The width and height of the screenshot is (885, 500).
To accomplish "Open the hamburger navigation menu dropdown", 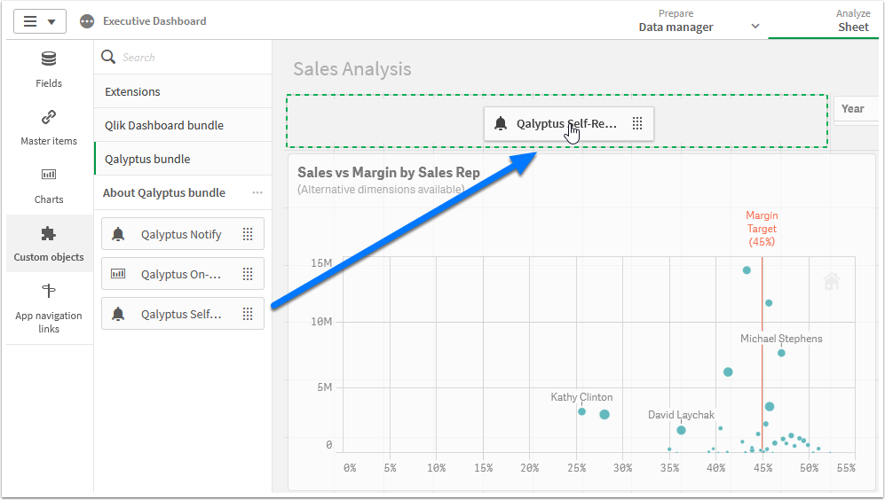I will (x=39, y=21).
